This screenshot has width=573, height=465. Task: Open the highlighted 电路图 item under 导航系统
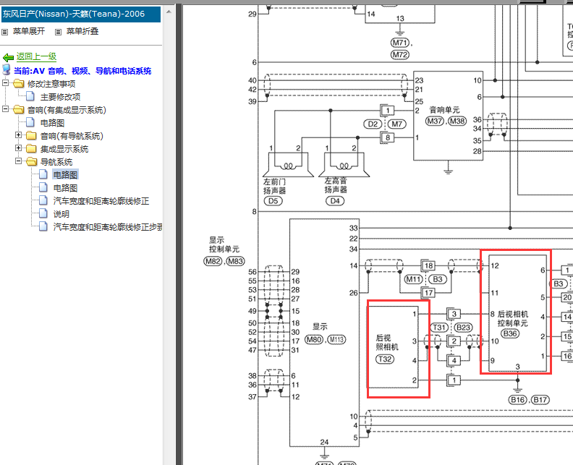pyautogui.click(x=65, y=175)
